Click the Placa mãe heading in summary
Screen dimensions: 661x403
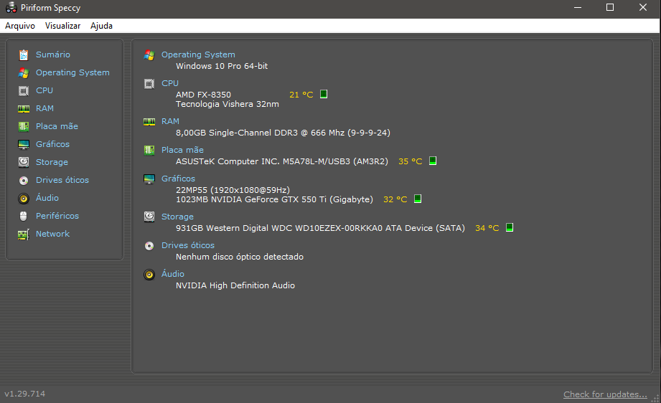coord(182,150)
